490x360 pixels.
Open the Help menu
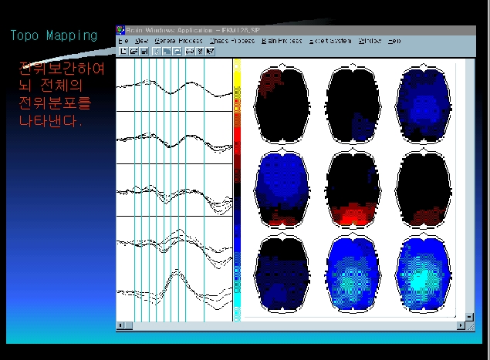(394, 41)
